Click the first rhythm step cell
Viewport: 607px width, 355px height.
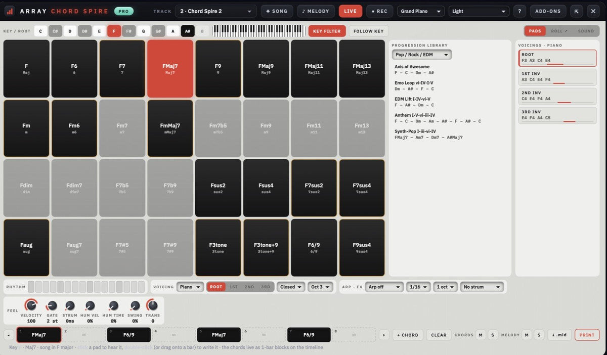(x=31, y=287)
